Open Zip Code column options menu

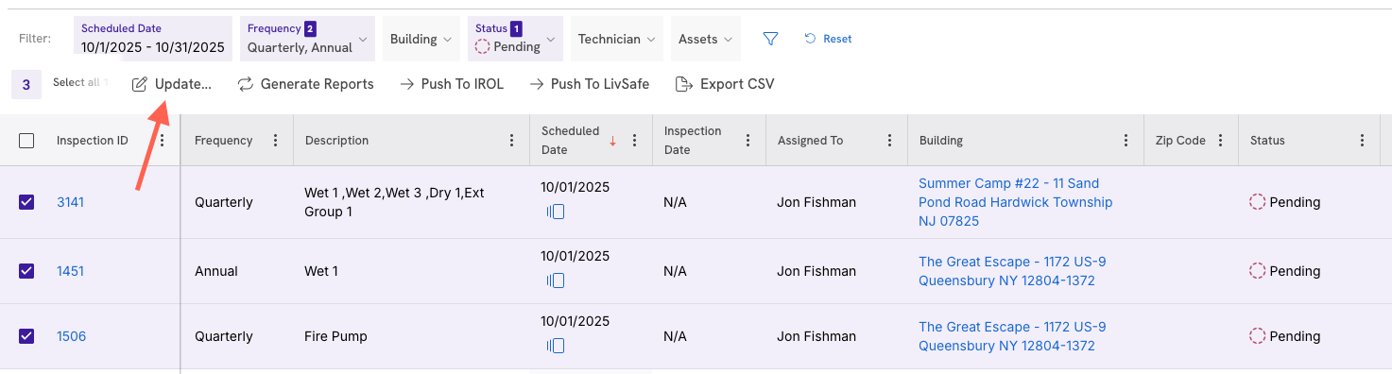coord(1220,141)
